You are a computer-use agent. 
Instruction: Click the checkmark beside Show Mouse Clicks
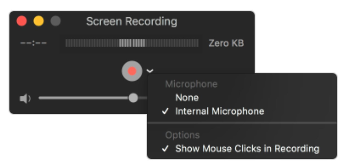[x=165, y=149]
